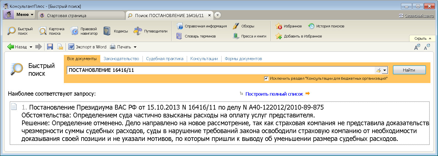Click Экспорт в Word

[x=87, y=47]
